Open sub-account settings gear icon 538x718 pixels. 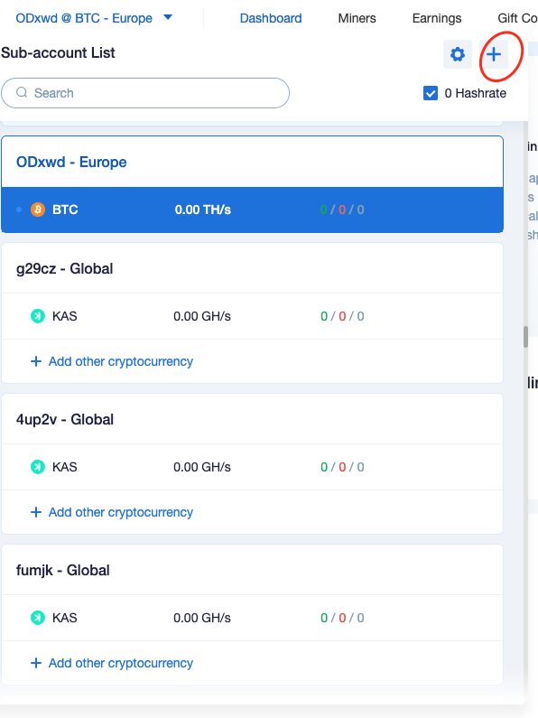(x=458, y=54)
